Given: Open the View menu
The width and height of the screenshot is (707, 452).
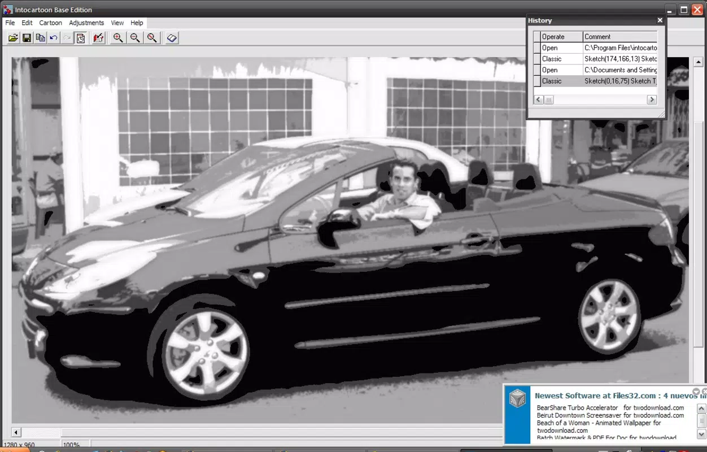Looking at the screenshot, I should click(x=117, y=23).
